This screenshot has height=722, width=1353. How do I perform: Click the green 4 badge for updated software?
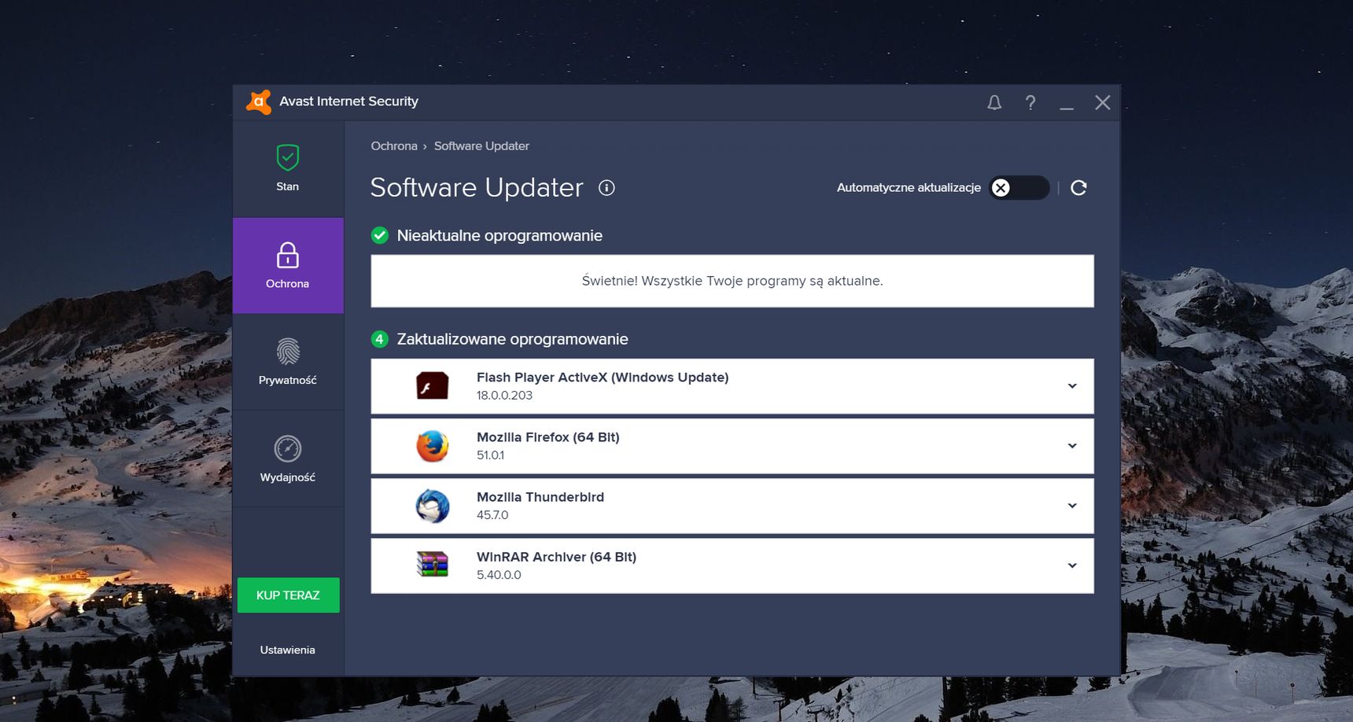click(380, 339)
